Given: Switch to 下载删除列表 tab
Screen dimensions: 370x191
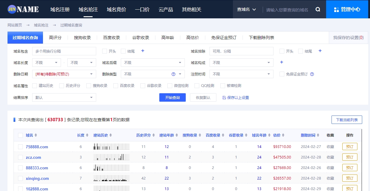Looking at the screenshot, I should pos(261,38).
